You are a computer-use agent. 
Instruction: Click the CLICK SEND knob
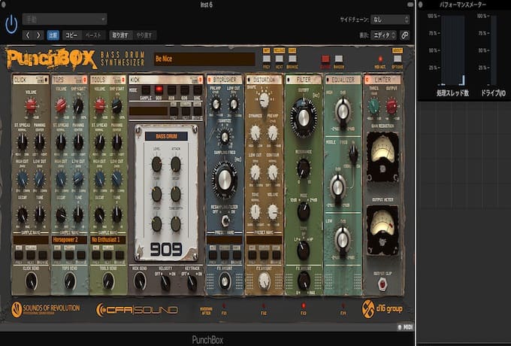point(32,281)
